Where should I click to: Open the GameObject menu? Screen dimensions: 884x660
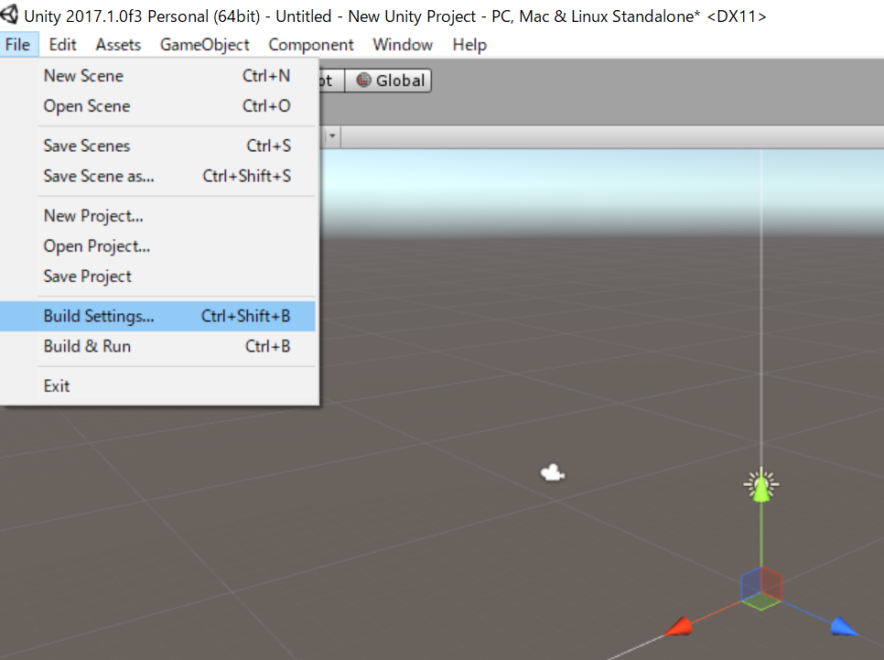pyautogui.click(x=204, y=45)
